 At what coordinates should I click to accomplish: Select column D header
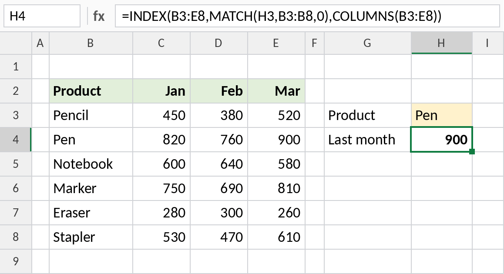[219, 43]
